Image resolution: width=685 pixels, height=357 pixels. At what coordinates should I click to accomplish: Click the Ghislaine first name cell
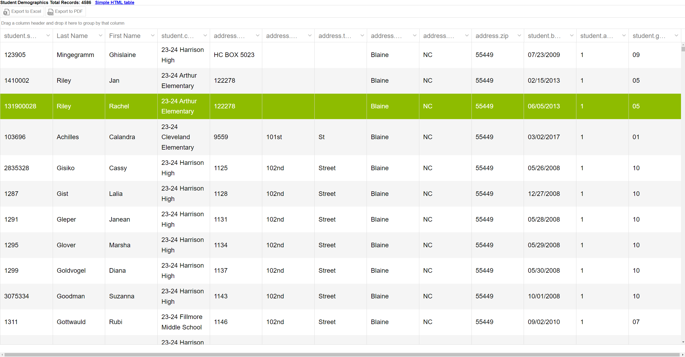coord(131,55)
